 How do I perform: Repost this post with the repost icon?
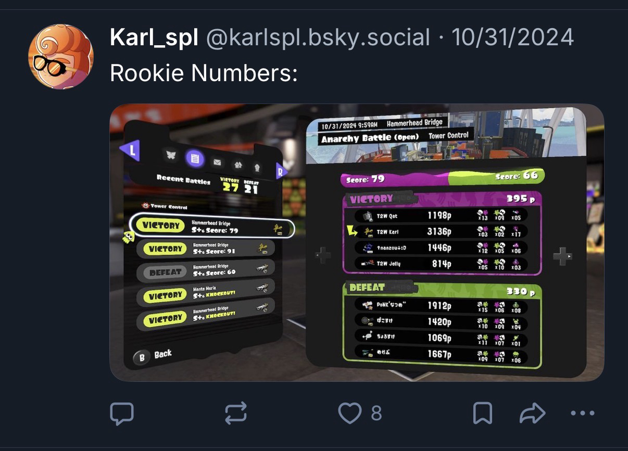click(x=235, y=414)
